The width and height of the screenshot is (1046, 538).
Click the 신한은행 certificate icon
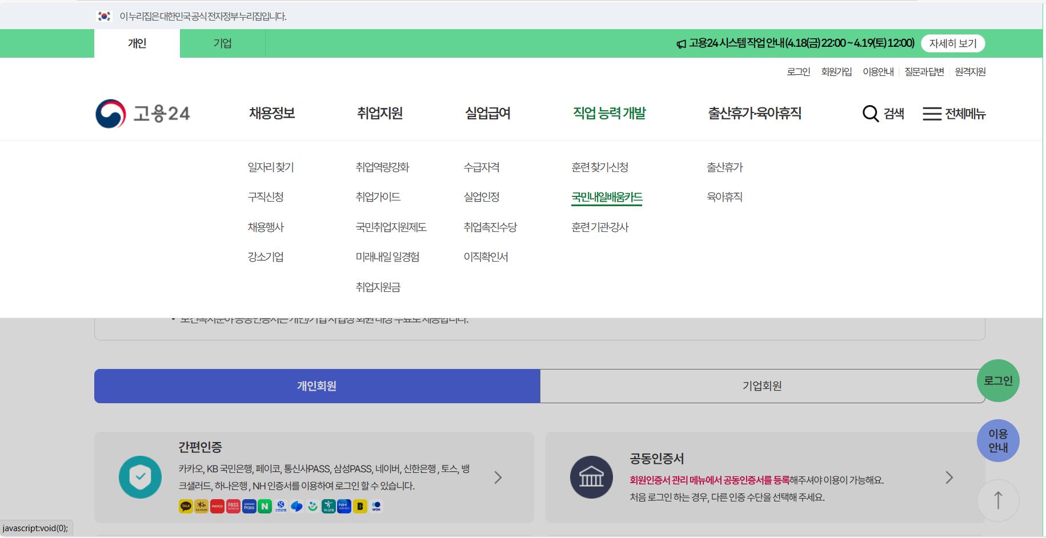(280, 506)
